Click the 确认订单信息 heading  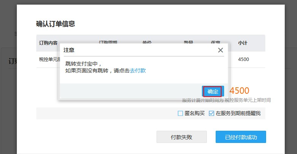point(55,24)
